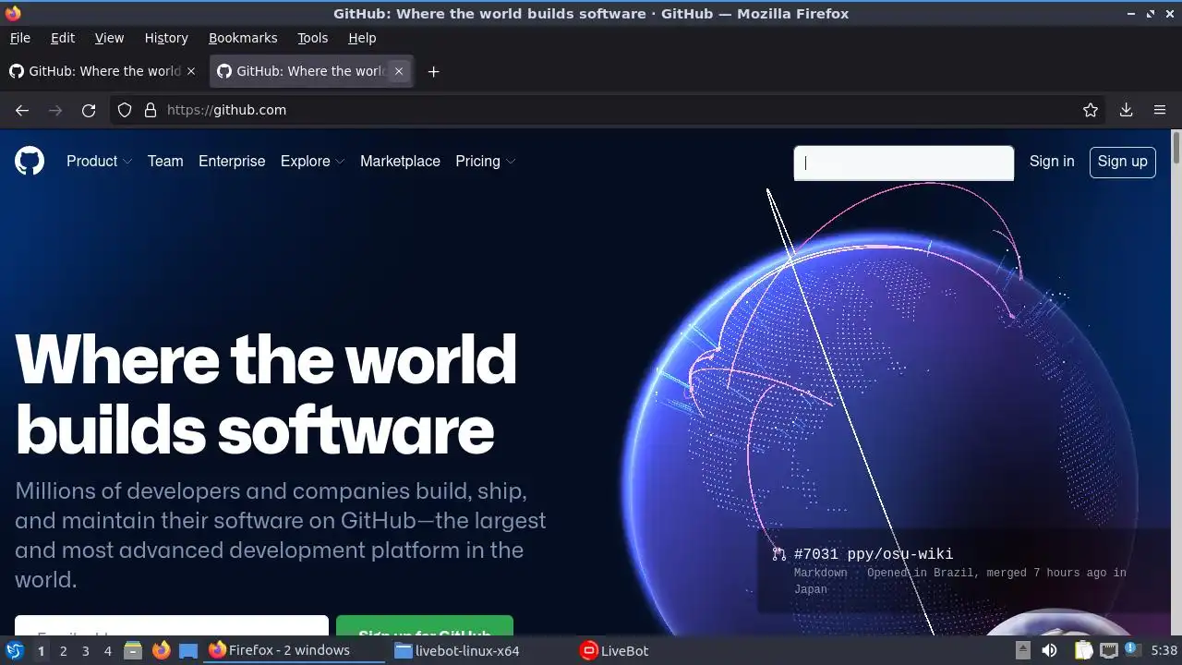Open a new tab with the plus icon
The height and width of the screenshot is (665, 1182).
[x=433, y=71]
